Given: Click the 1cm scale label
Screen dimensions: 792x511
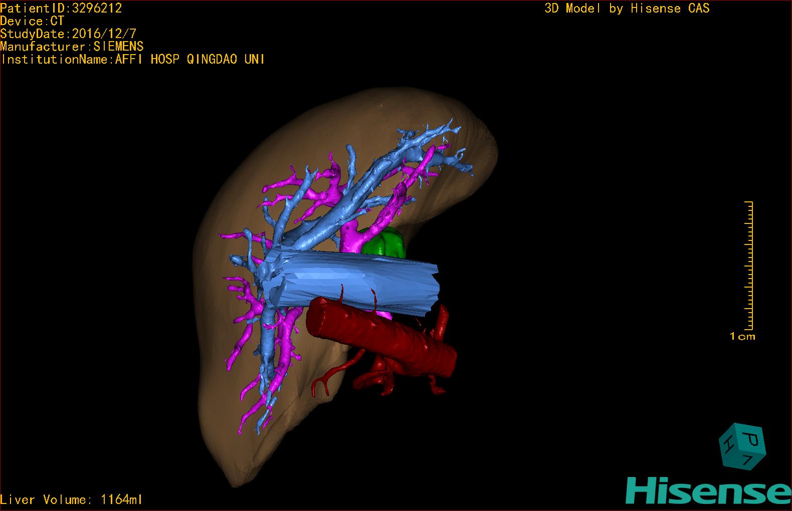Looking at the screenshot, I should pyautogui.click(x=742, y=337).
